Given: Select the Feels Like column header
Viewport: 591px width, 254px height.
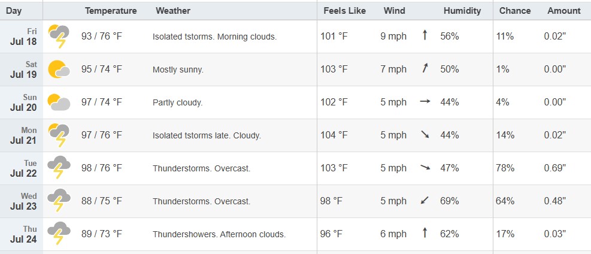Looking at the screenshot, I should coord(344,11).
